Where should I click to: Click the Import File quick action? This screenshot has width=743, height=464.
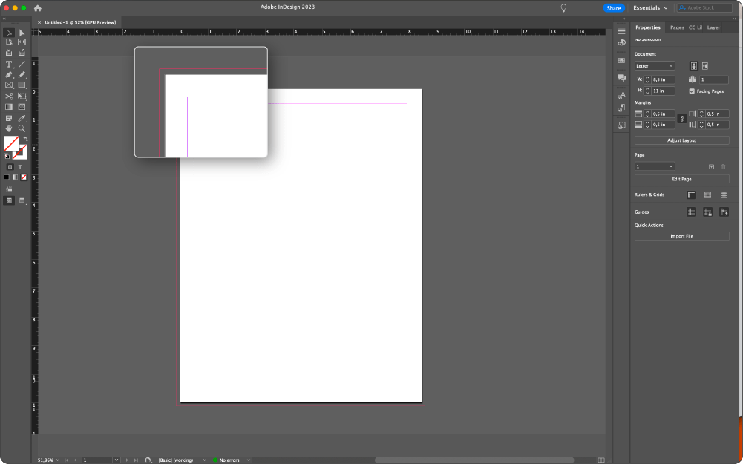point(681,236)
